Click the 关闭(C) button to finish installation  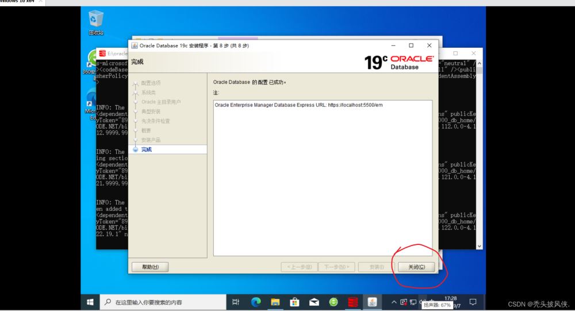click(416, 267)
